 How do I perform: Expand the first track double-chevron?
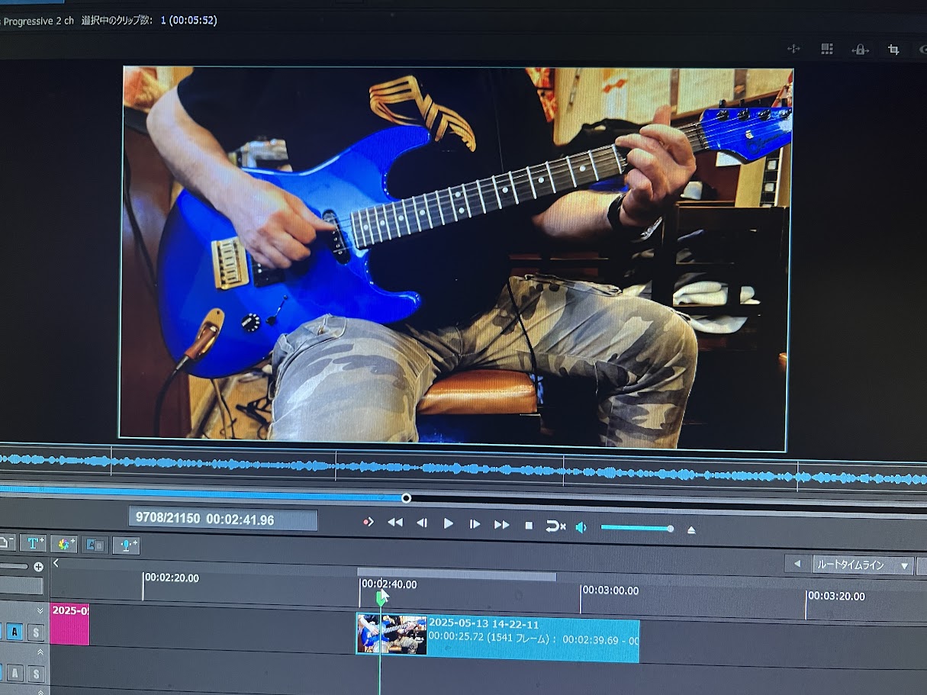pos(40,611)
